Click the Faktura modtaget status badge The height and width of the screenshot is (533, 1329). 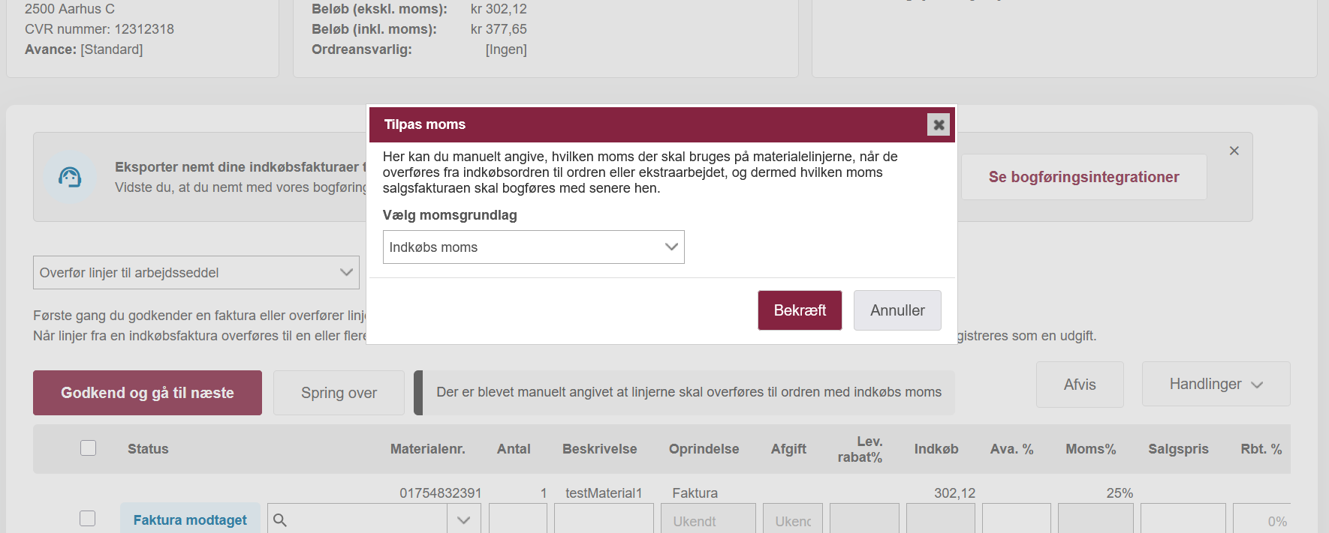(190, 520)
